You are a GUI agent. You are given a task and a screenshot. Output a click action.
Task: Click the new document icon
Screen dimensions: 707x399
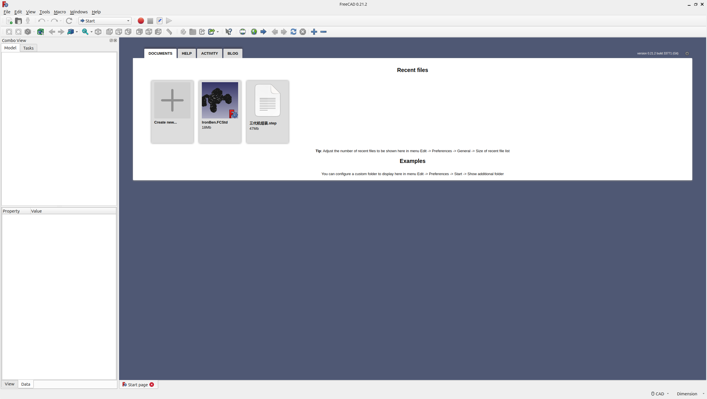click(9, 21)
